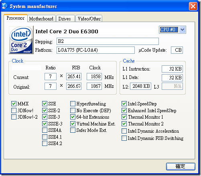This screenshot has width=201, height=176.
Task: Click the Intel Core 2 Duo logo image
Action: point(21,40)
